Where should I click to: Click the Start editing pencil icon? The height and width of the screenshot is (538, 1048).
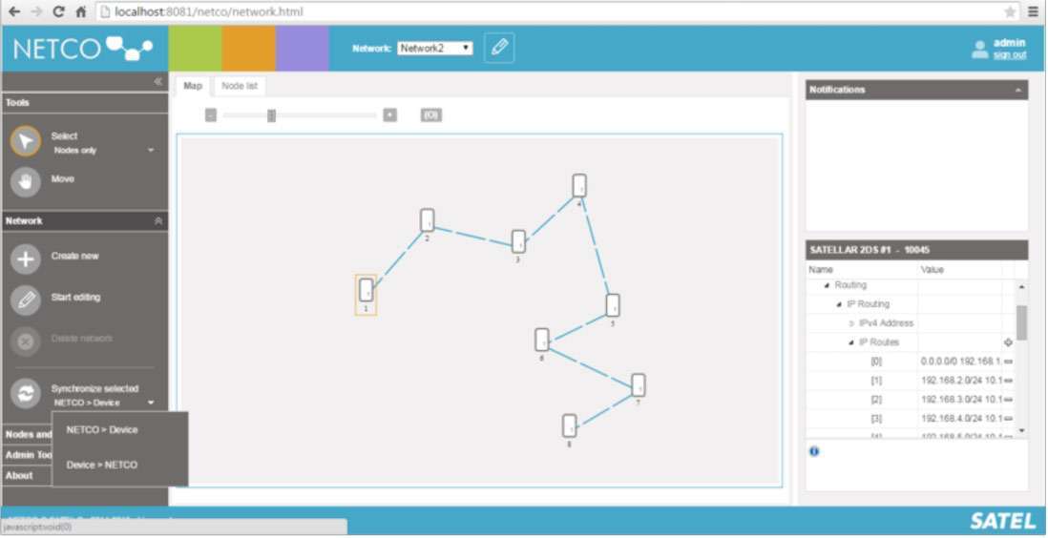26,300
